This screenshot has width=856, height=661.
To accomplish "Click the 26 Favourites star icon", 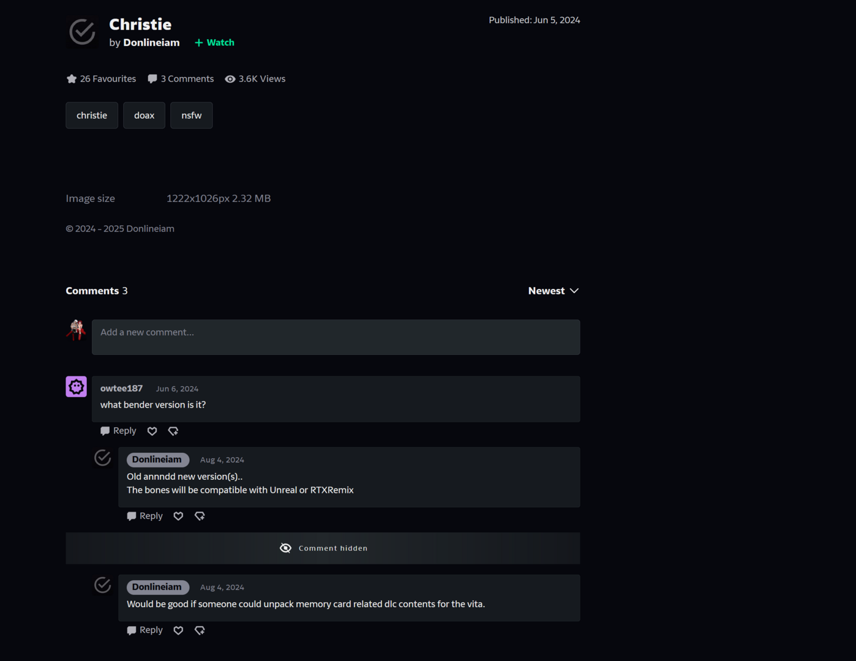I will (72, 79).
